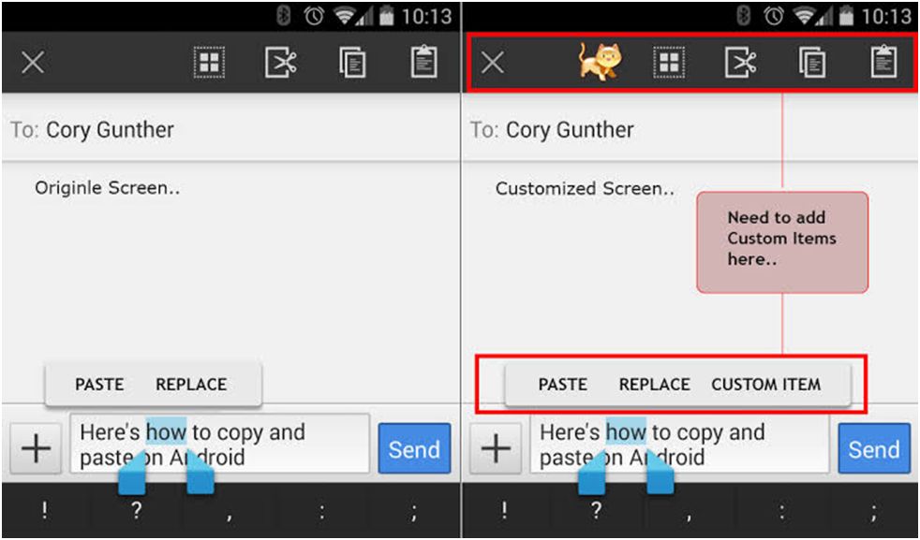
Task: Tap 'Customized Screen..' message text
Action: click(585, 189)
